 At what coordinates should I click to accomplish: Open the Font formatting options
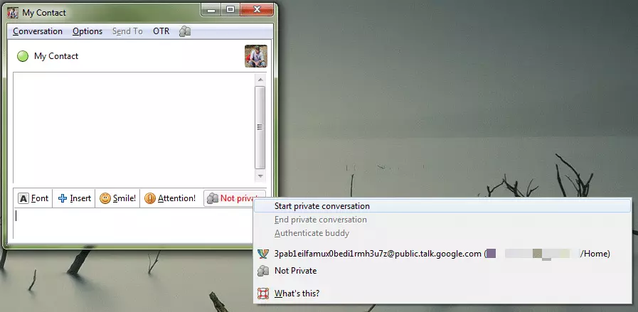[33, 198]
